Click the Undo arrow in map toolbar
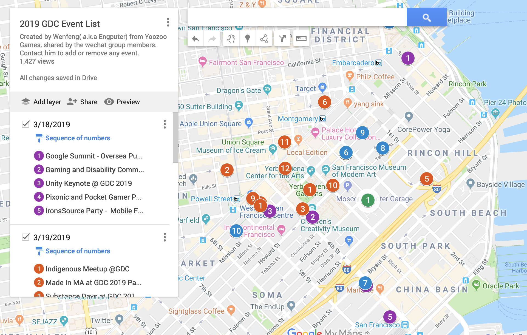Viewport: 527px width, 335px height. tap(195, 39)
